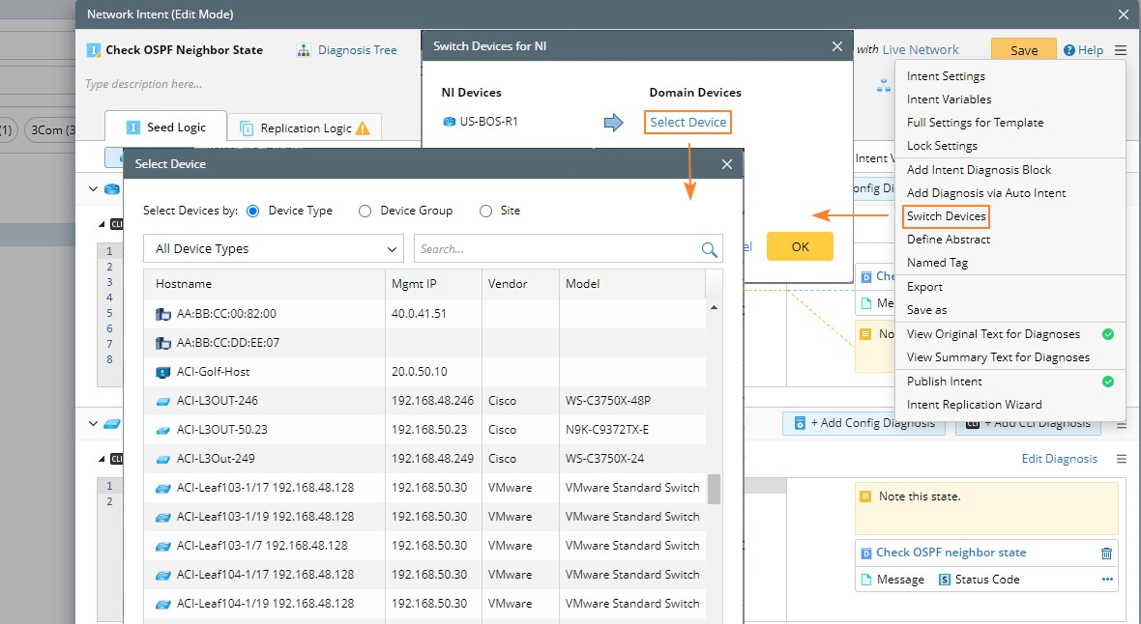The height and width of the screenshot is (624, 1141).
Task: Click the ACI-Golf-Host device icon
Action: pos(162,372)
